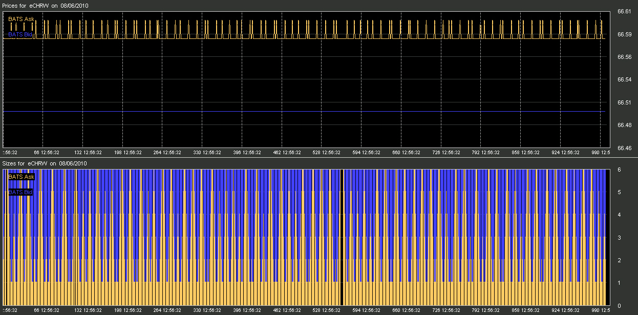Click the size axis label 3
The width and height of the screenshot is (638, 315).
pos(620,238)
